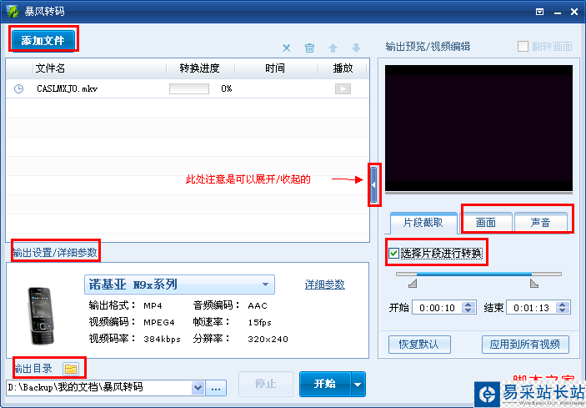Collapse the side preview panel handle
This screenshot has height=408, width=586.
pos(373,184)
